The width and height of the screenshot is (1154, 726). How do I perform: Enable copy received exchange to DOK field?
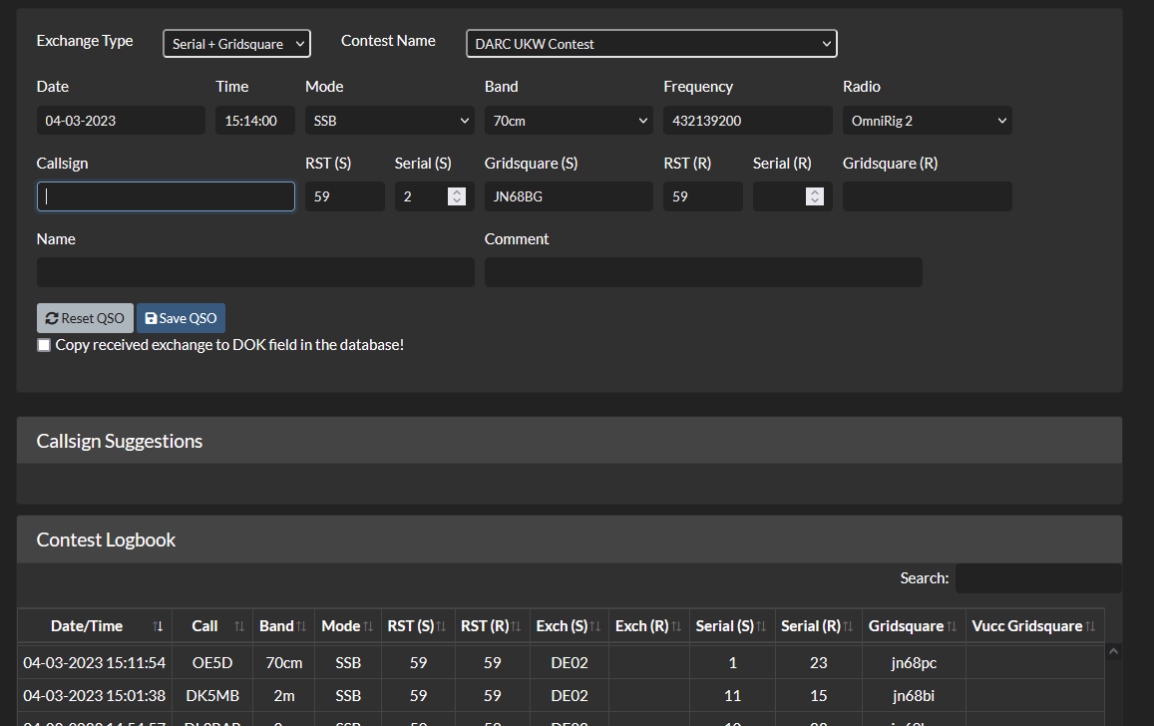click(x=43, y=344)
